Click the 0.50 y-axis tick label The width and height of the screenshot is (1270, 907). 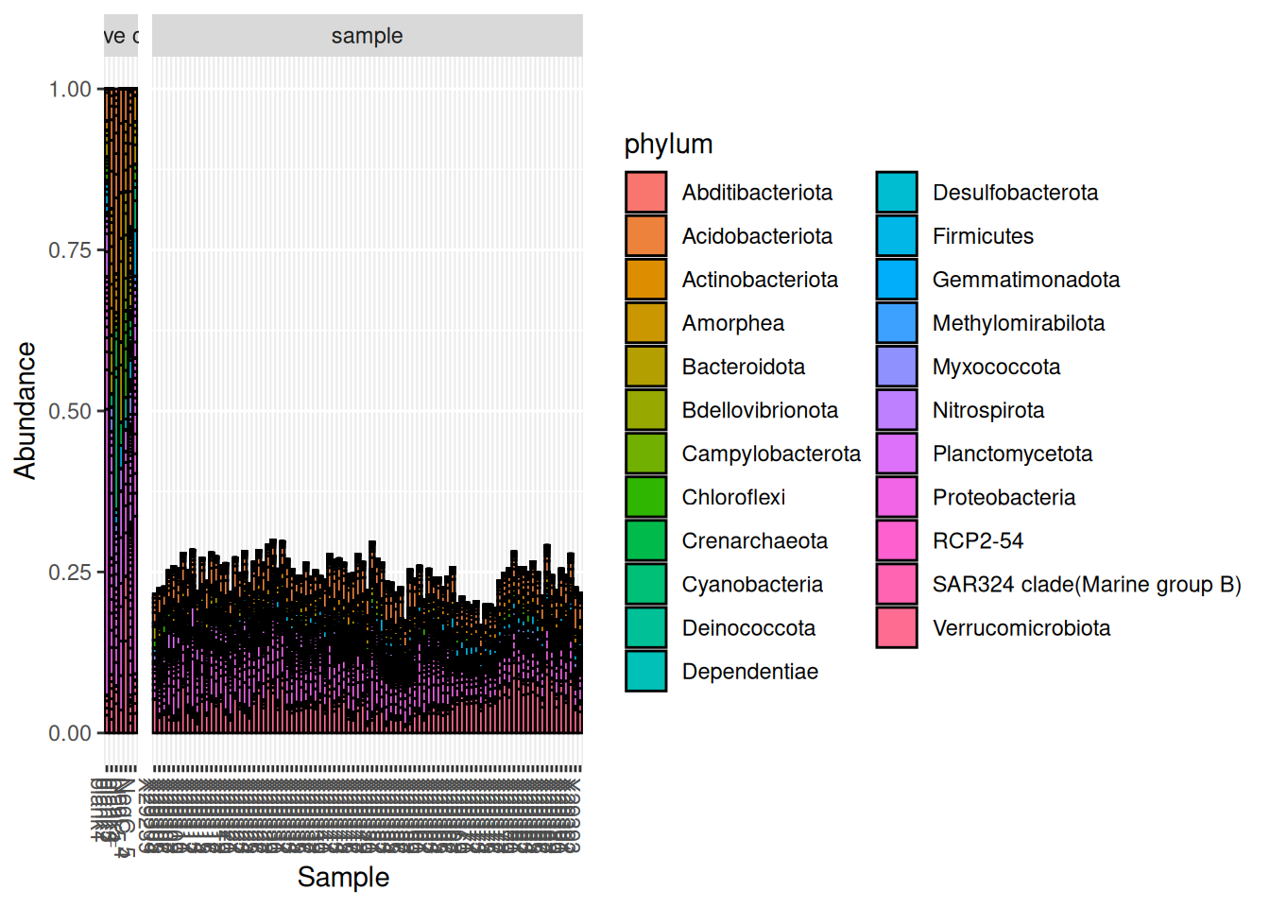click(70, 412)
